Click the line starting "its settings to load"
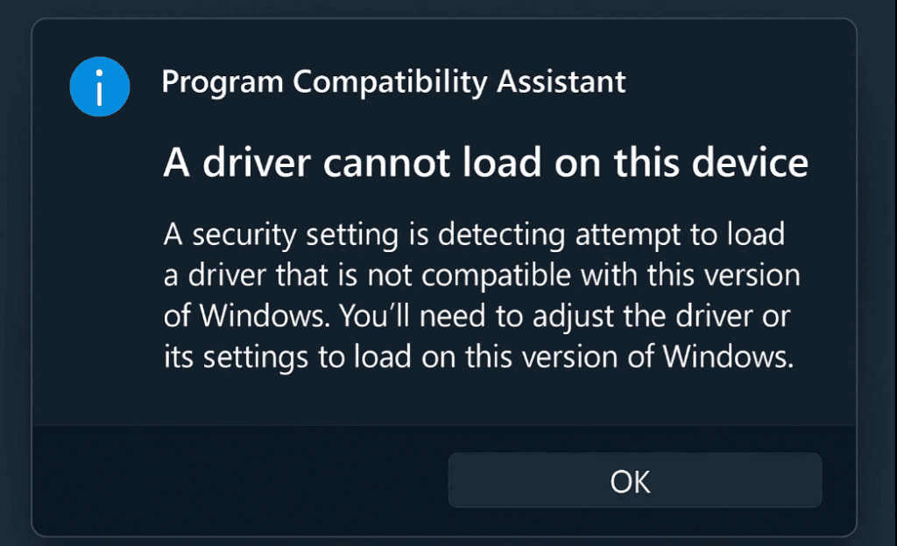The image size is (897, 546). [478, 357]
